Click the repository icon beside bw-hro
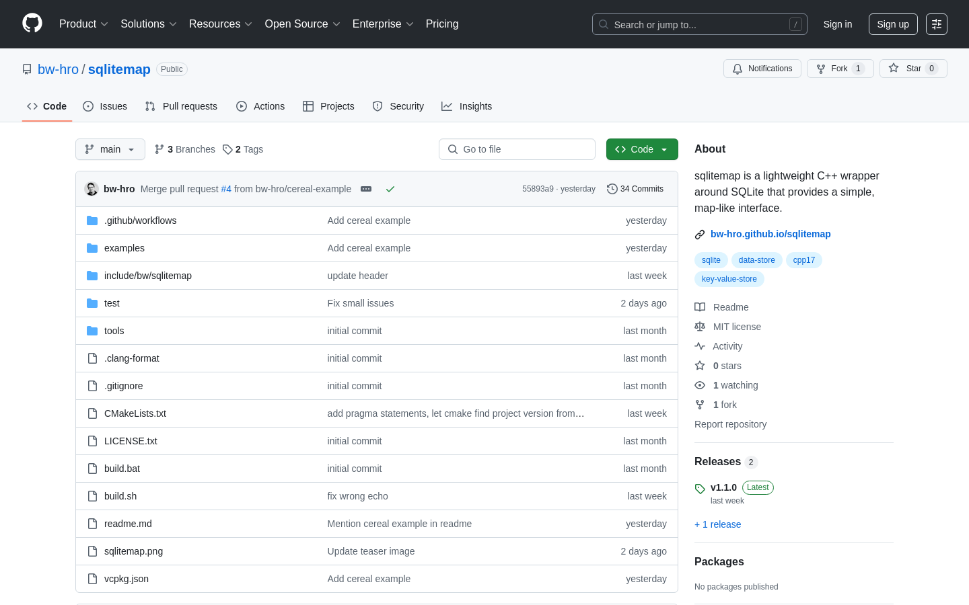This screenshot has height=605, width=969. pos(27,69)
